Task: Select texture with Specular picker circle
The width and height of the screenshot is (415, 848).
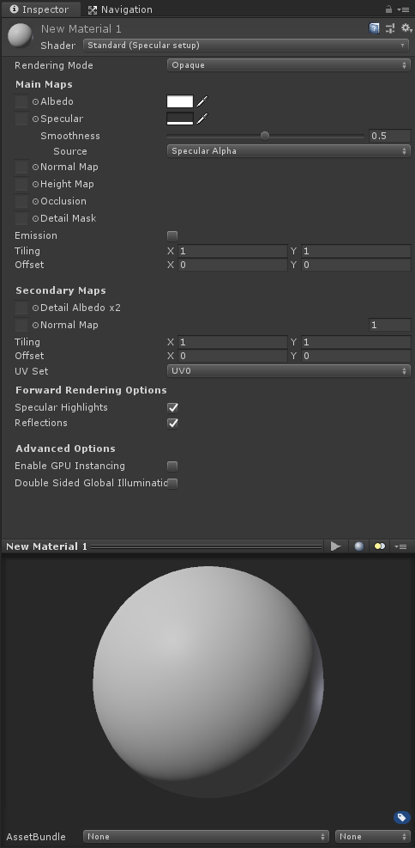Action: click(36, 119)
